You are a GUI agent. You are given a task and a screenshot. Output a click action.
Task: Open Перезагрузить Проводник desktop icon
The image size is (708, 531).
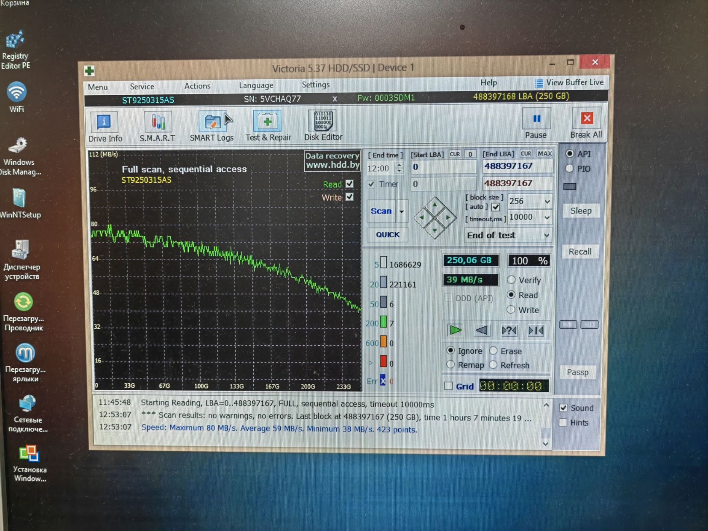point(24,312)
